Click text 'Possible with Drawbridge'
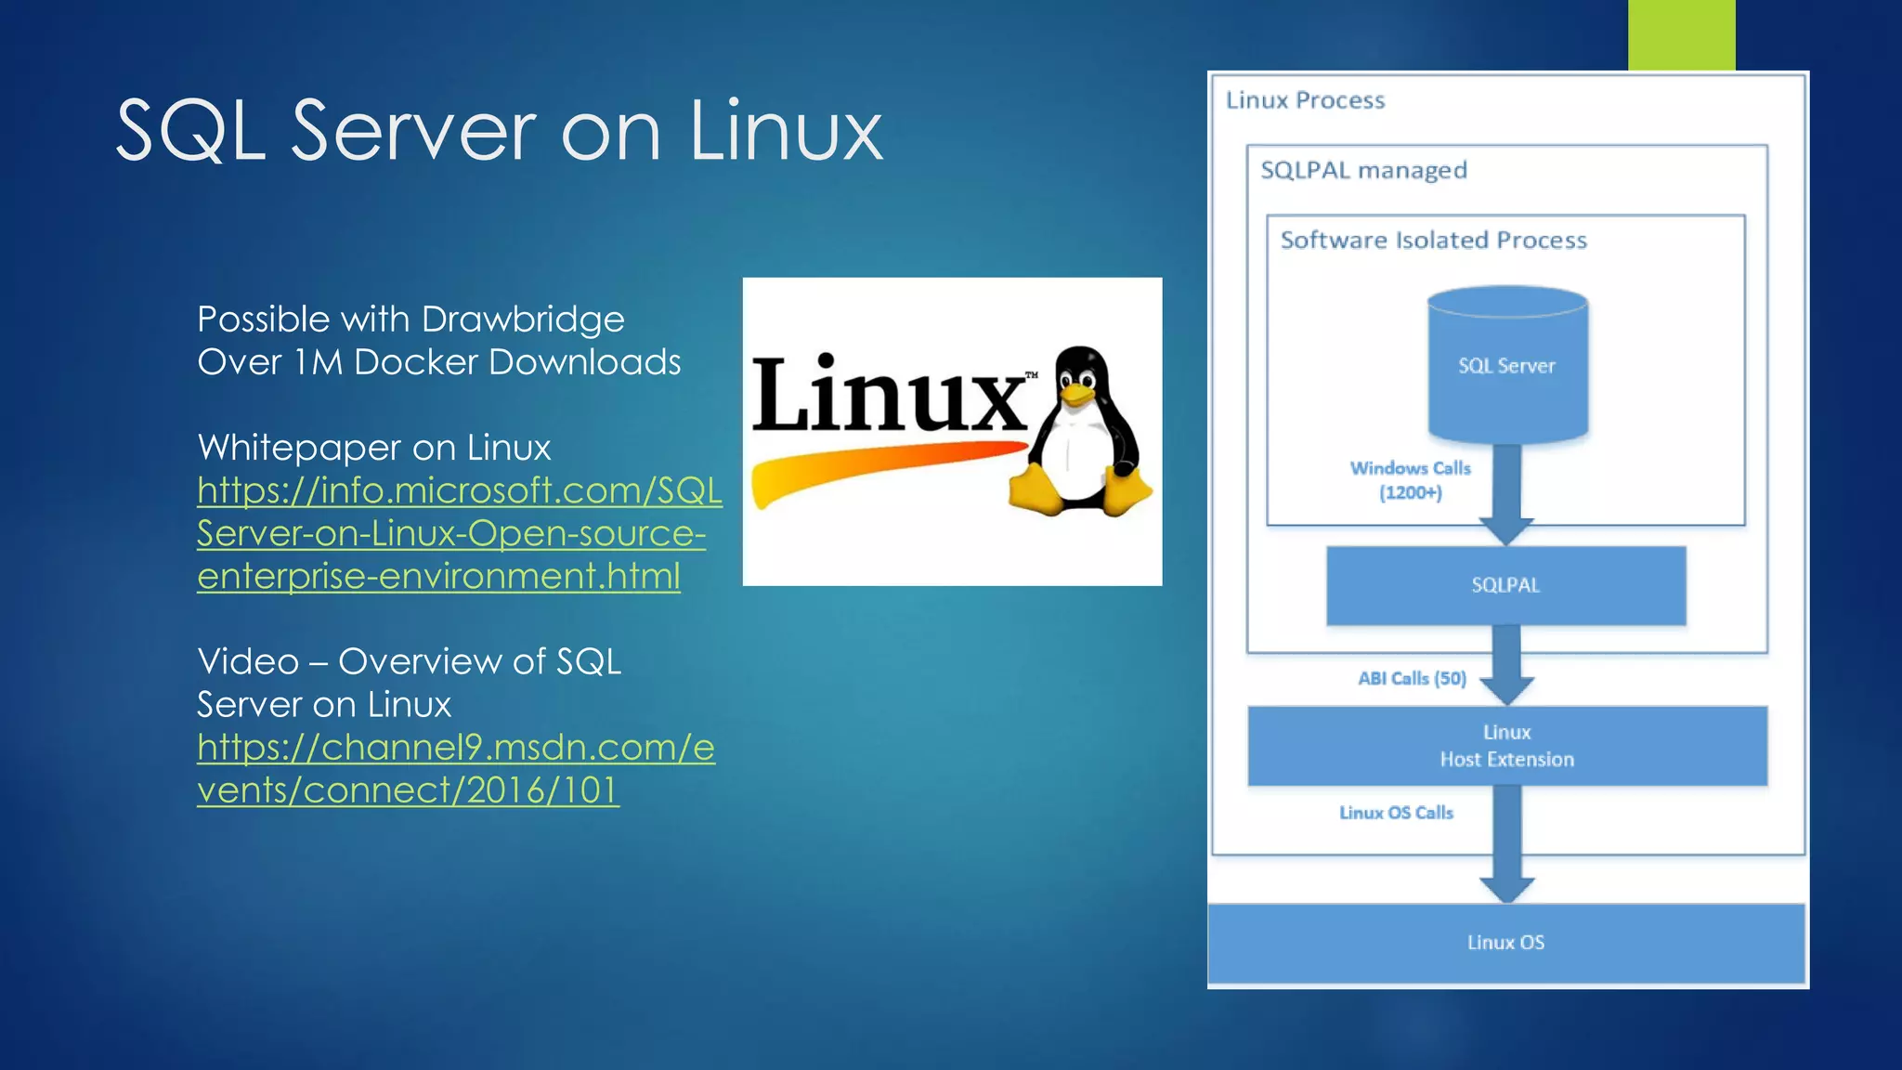 (x=410, y=320)
